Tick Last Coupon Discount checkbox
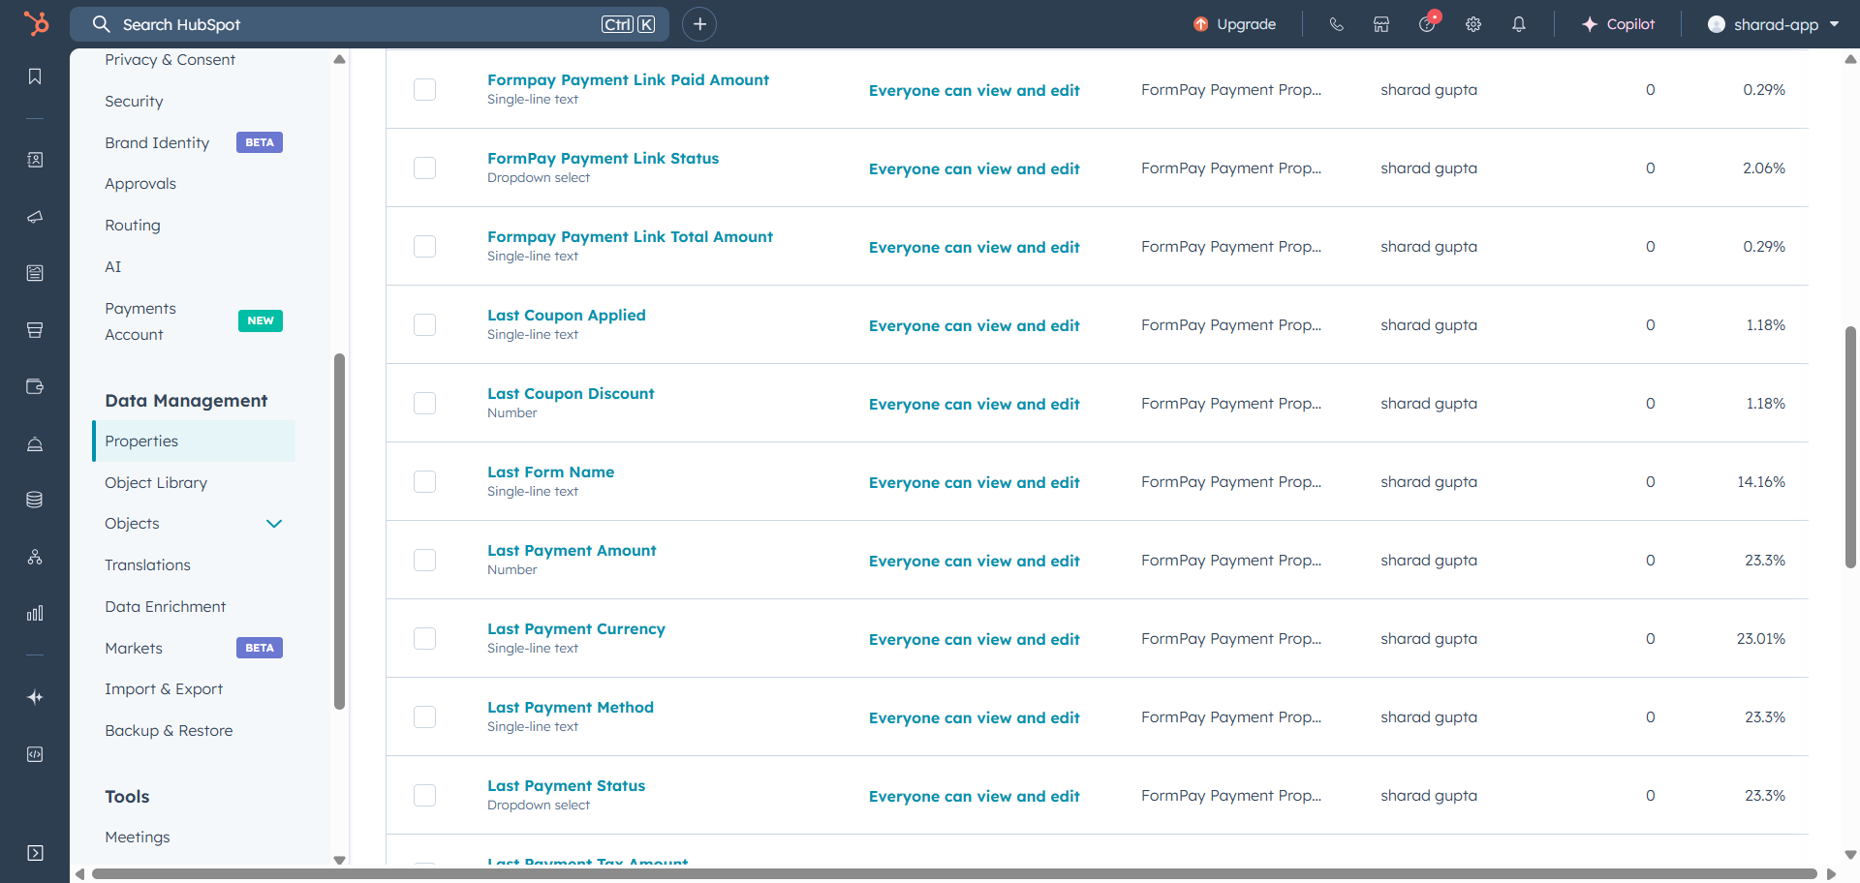This screenshot has height=883, width=1860. tap(424, 404)
